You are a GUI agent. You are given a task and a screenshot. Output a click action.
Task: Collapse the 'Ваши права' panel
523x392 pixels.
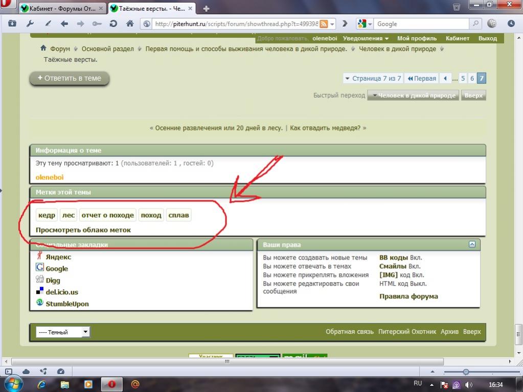coord(472,244)
